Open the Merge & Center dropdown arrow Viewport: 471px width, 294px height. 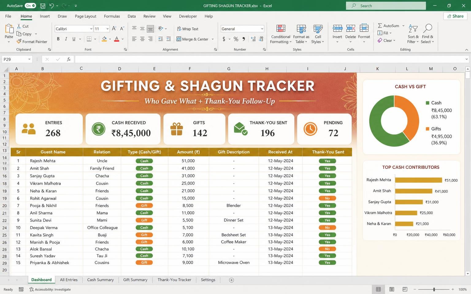point(213,39)
